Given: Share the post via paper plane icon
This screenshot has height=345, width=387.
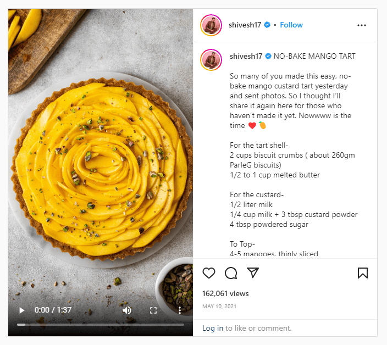Looking at the screenshot, I should click(x=253, y=273).
